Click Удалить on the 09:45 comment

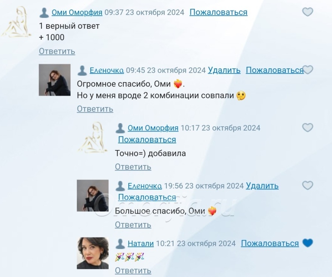click(224, 70)
